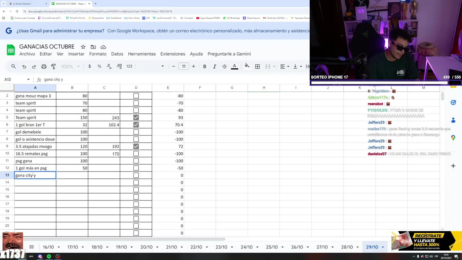Image resolution: width=462 pixels, height=260 pixels.
Task: View cloud save status icon
Action: point(103,47)
